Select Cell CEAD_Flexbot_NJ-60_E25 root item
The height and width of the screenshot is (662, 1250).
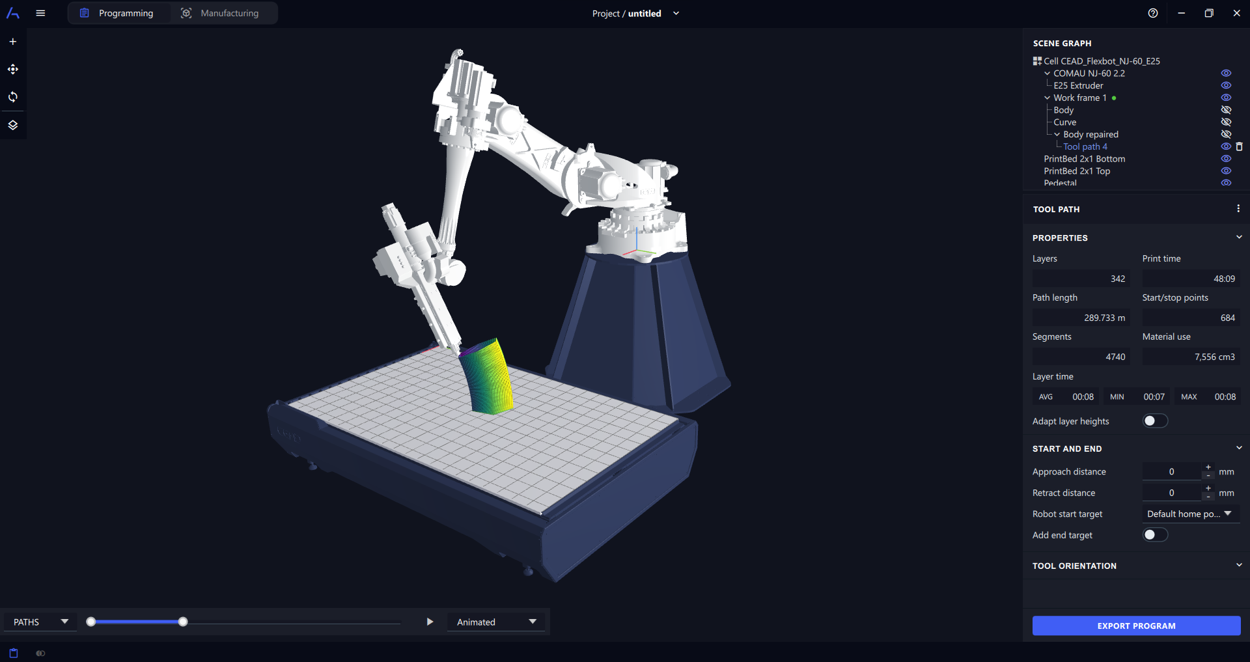[1102, 61]
